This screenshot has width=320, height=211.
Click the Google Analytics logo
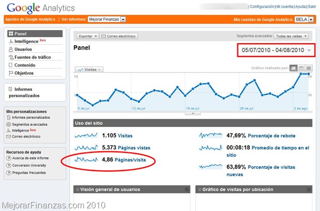41,8
